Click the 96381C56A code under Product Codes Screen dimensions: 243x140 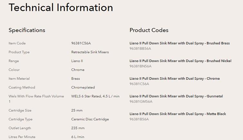[x=139, y=84]
